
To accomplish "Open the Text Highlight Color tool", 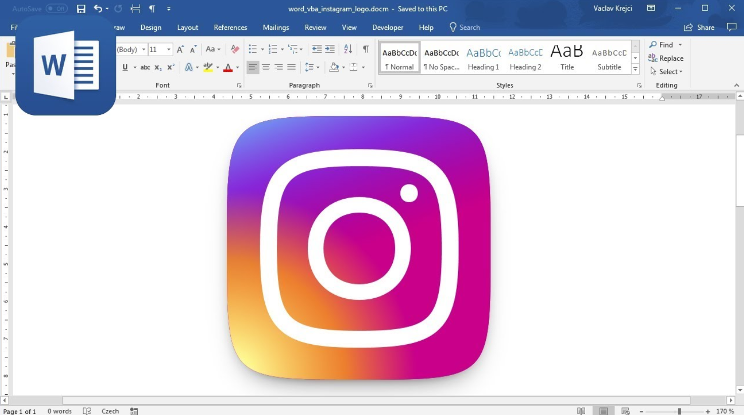I will tap(208, 67).
